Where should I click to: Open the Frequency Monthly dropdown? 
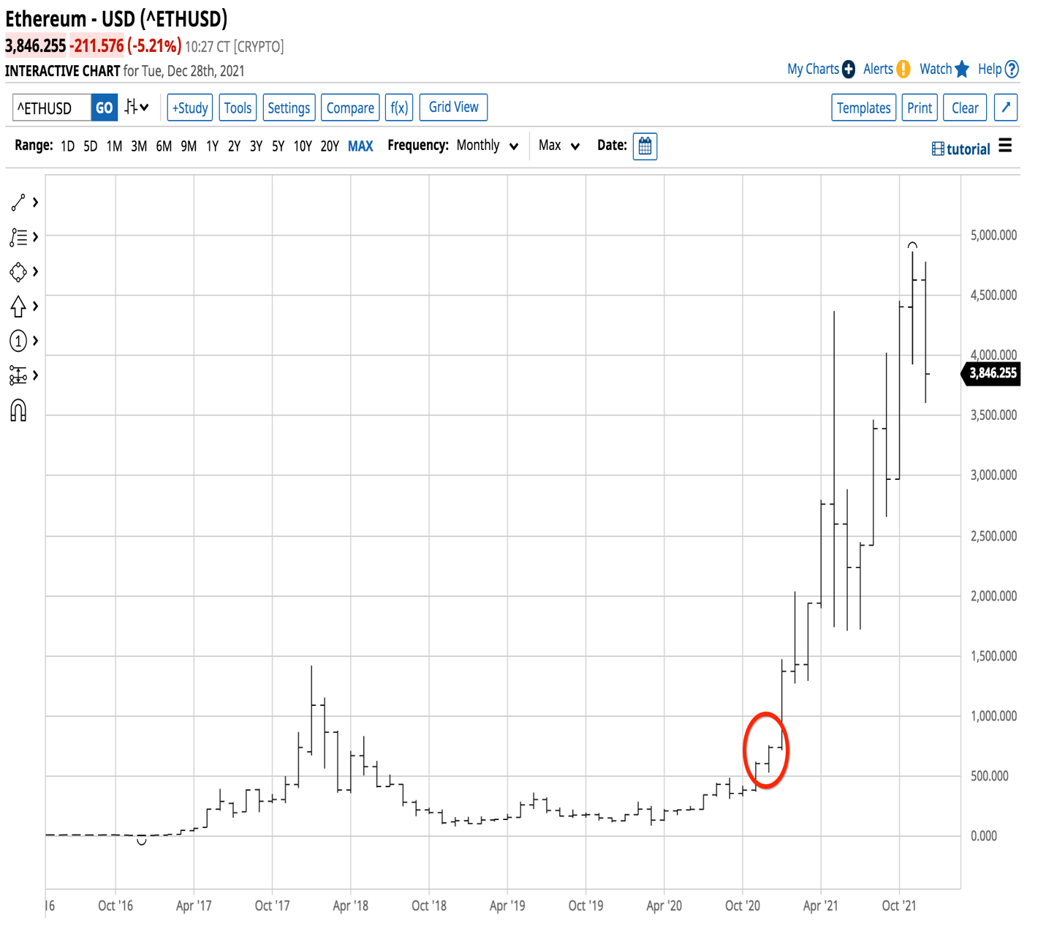pyautogui.click(x=488, y=146)
